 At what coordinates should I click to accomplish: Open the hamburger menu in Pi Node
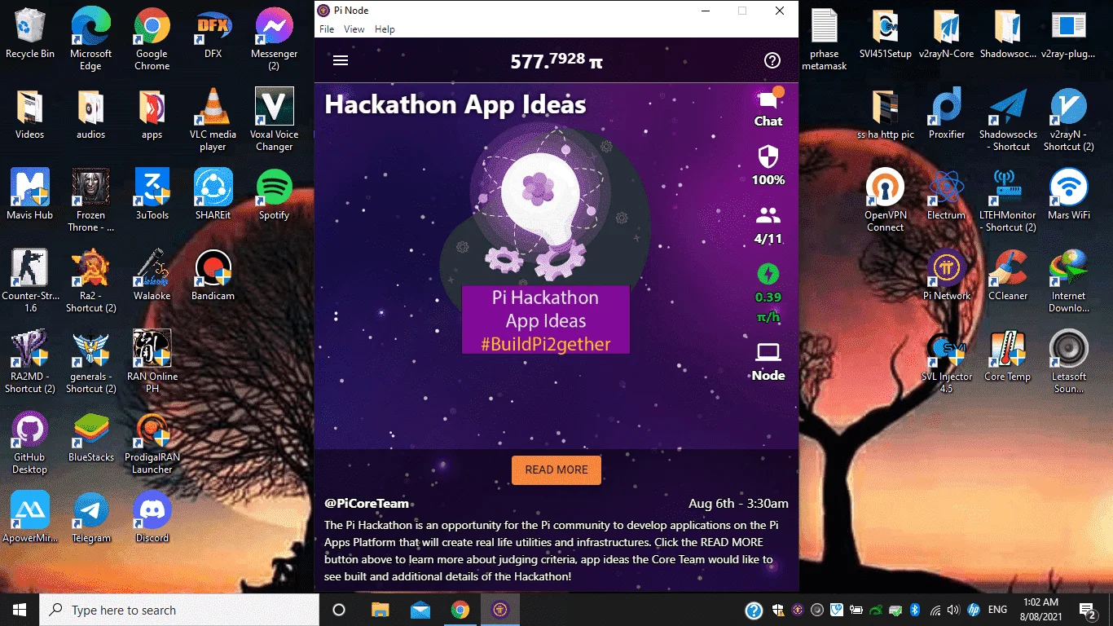(341, 60)
